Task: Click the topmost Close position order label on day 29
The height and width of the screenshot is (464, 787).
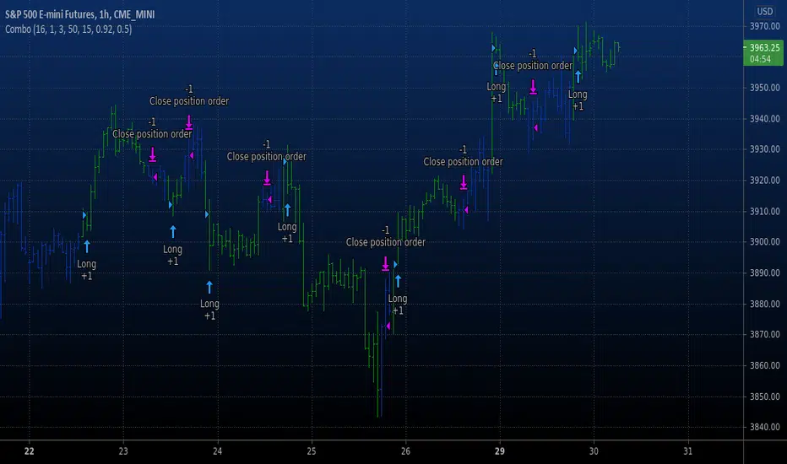Action: [x=533, y=66]
